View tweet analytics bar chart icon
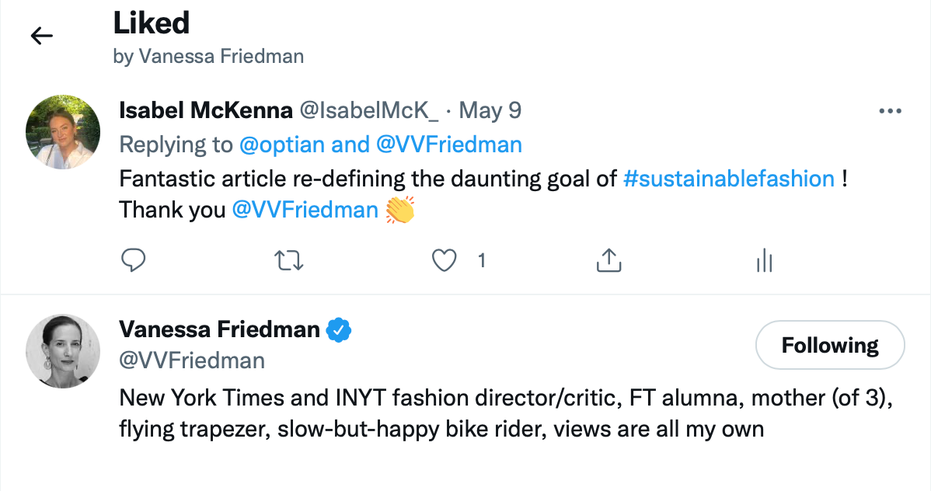Viewport: 931px width, 491px height. coord(764,261)
